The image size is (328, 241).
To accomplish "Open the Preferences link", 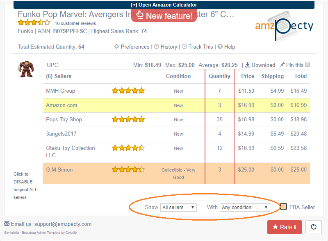I will click(135, 47).
